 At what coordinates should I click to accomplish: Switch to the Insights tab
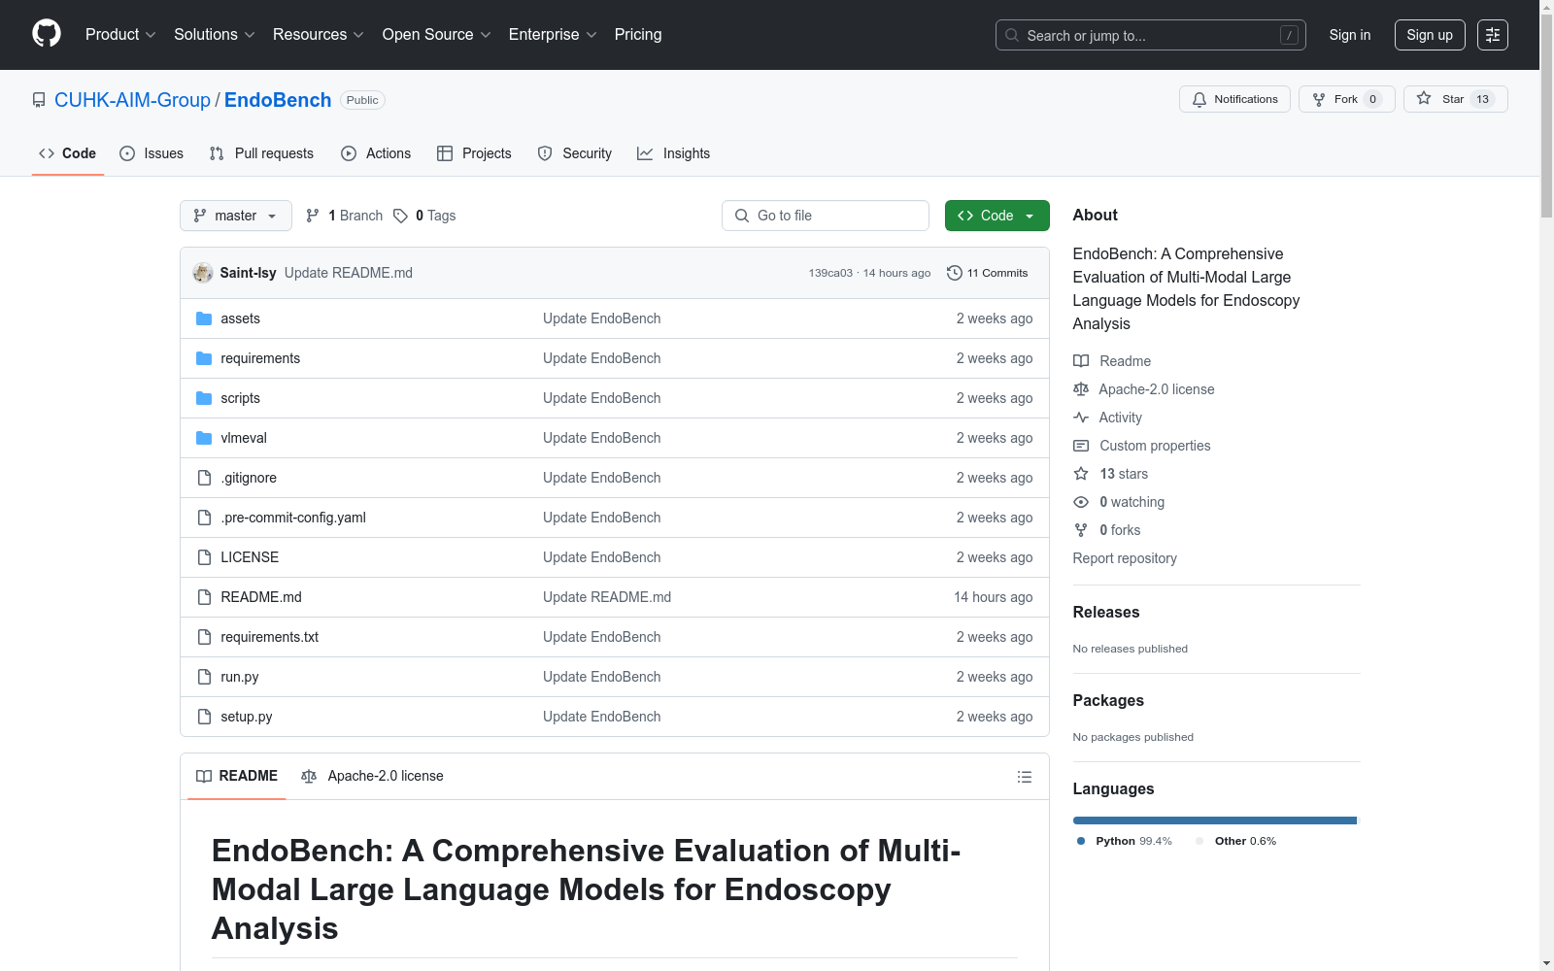[x=673, y=153]
